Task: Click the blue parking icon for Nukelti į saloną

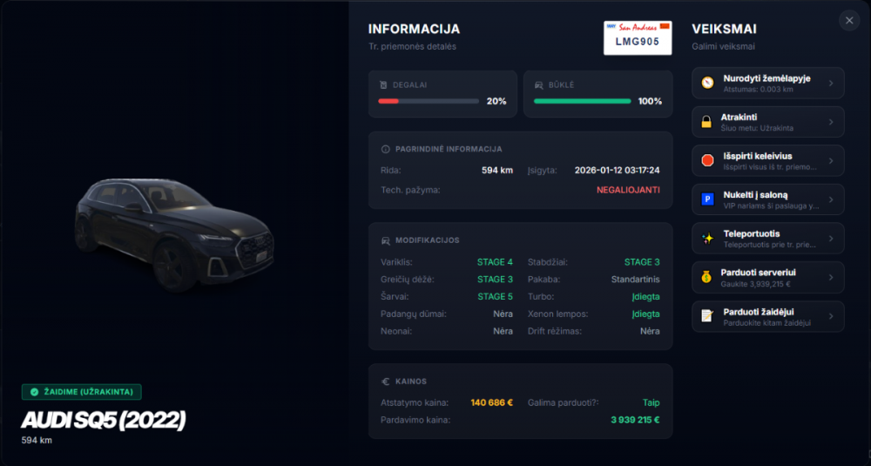Action: pos(707,199)
